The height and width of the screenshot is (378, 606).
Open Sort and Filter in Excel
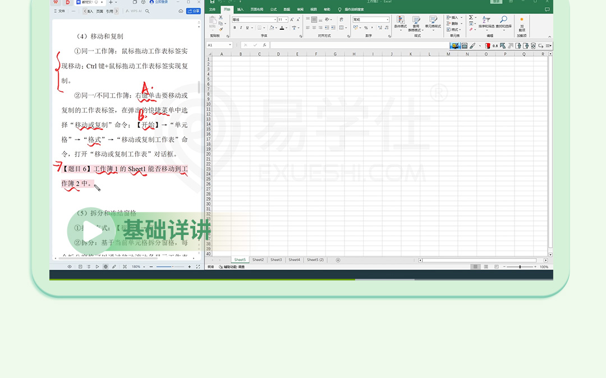[486, 22]
